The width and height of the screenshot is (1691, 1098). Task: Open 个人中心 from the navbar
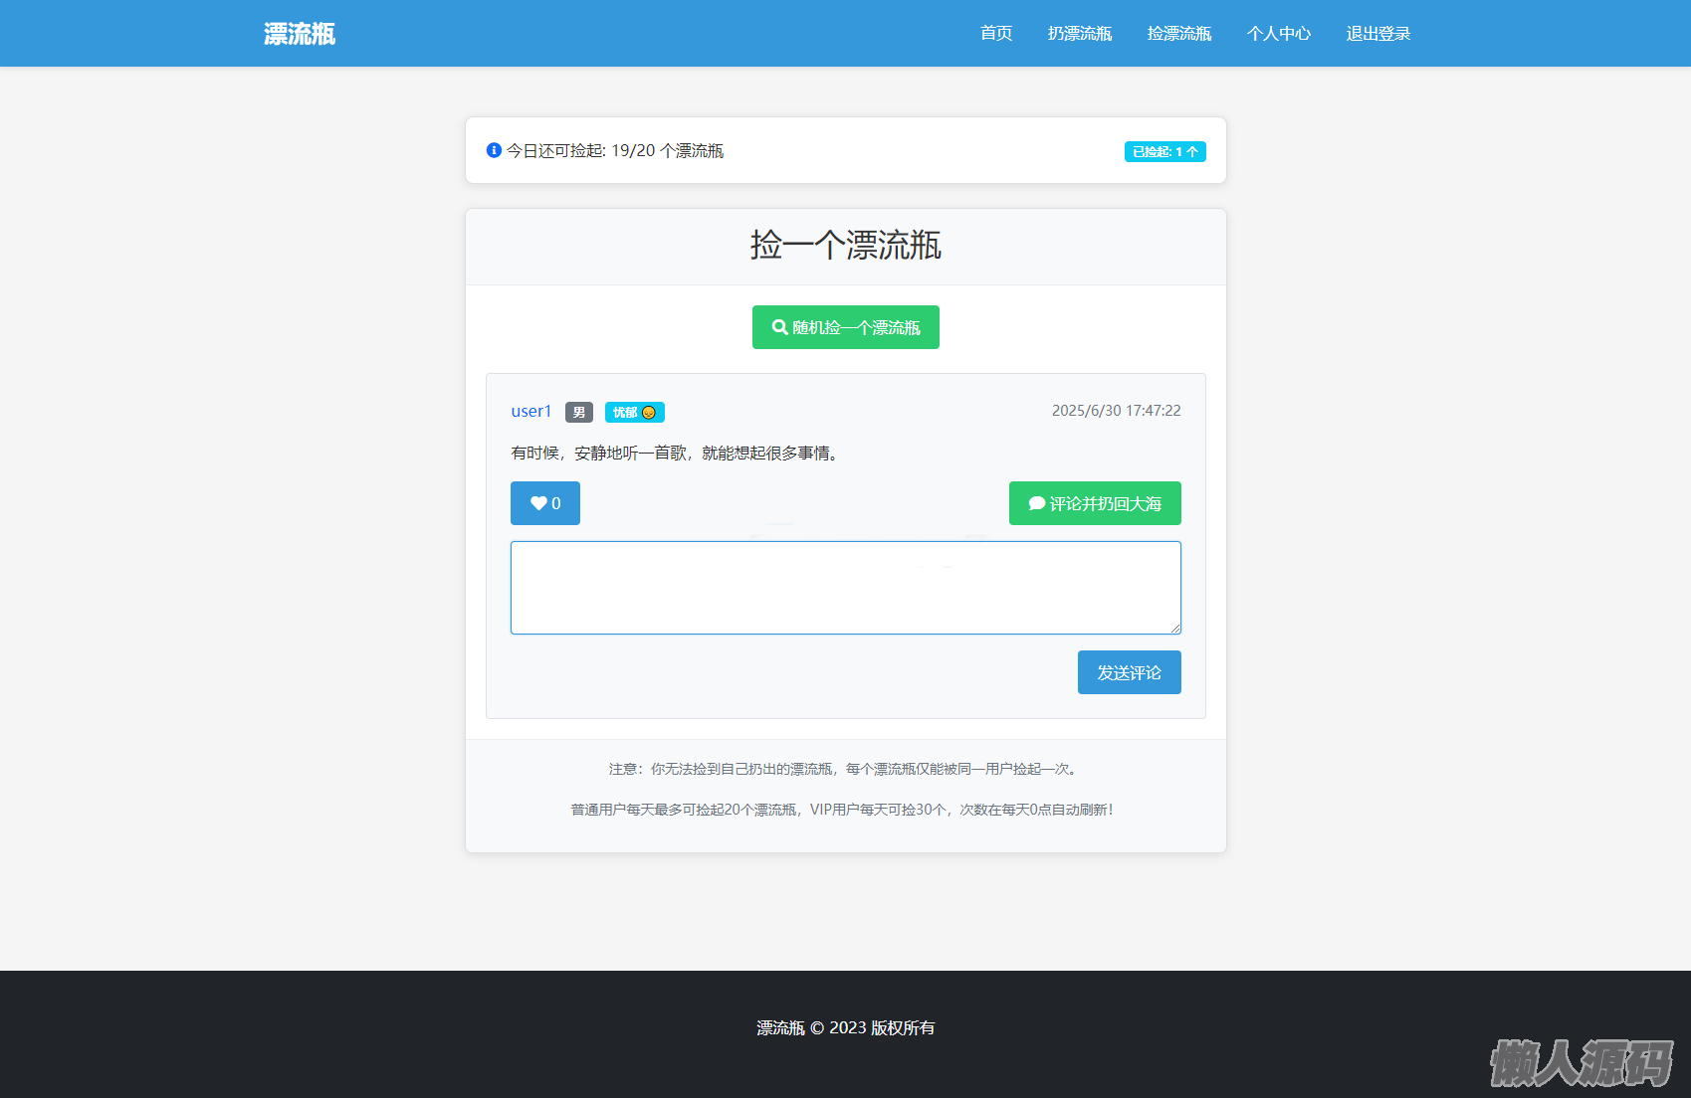tap(1278, 34)
